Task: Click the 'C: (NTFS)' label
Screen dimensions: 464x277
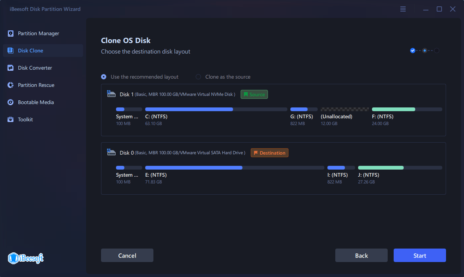Action: 156,116
